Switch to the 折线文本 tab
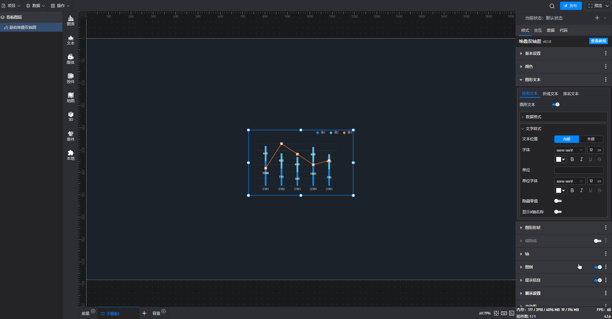The image size is (612, 319). click(x=550, y=94)
